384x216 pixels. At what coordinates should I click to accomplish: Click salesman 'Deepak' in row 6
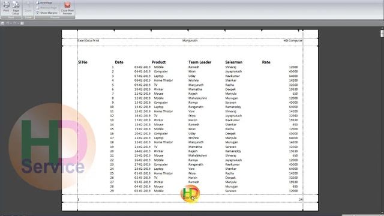point(230,89)
